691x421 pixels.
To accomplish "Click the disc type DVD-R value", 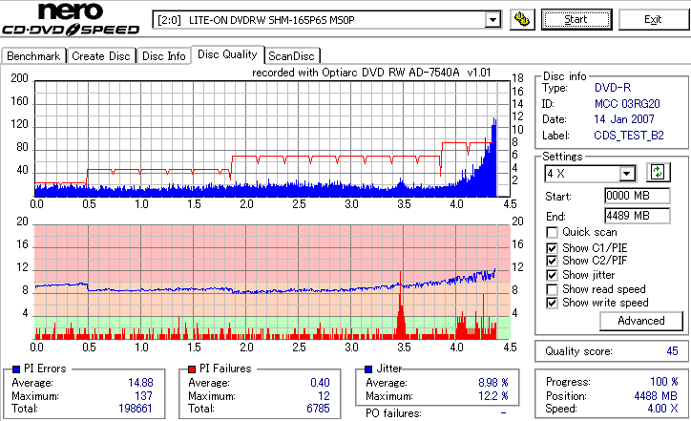I will [x=613, y=88].
